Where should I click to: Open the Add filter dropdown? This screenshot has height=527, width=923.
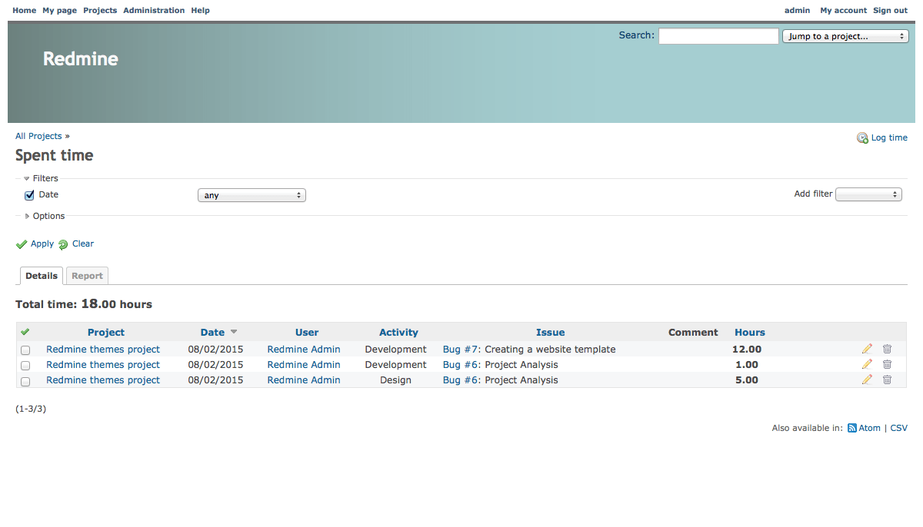[x=868, y=194]
